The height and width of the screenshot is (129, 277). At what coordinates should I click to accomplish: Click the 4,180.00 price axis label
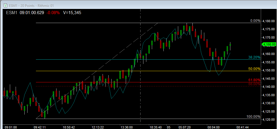pyautogui.click(x=269, y=21)
